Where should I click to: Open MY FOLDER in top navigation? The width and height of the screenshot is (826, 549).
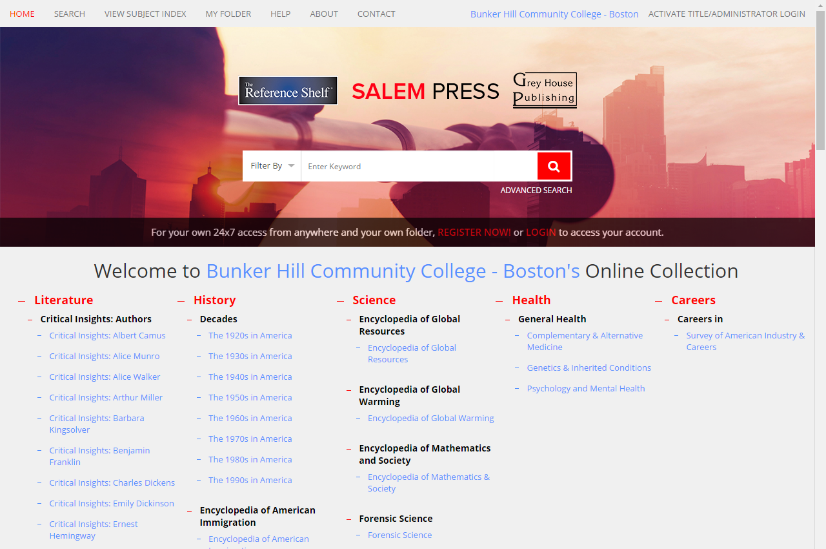pos(228,14)
